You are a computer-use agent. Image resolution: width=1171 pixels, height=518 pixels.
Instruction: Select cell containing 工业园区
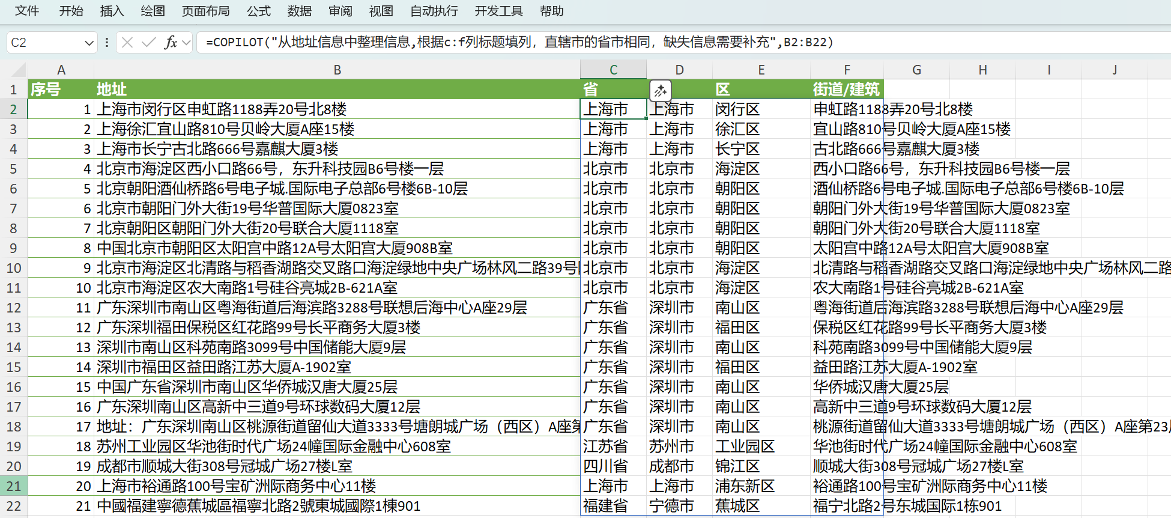[x=745, y=446]
